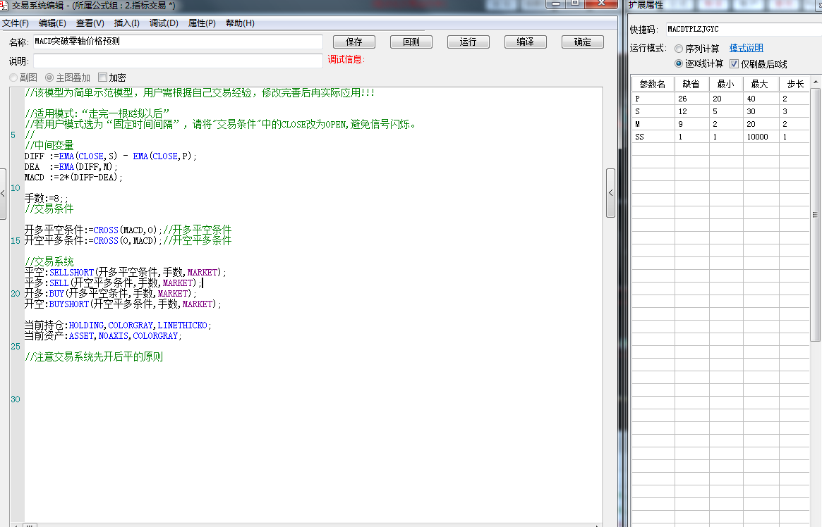Click the 步长 column header
The image size is (822, 527).
click(794, 84)
